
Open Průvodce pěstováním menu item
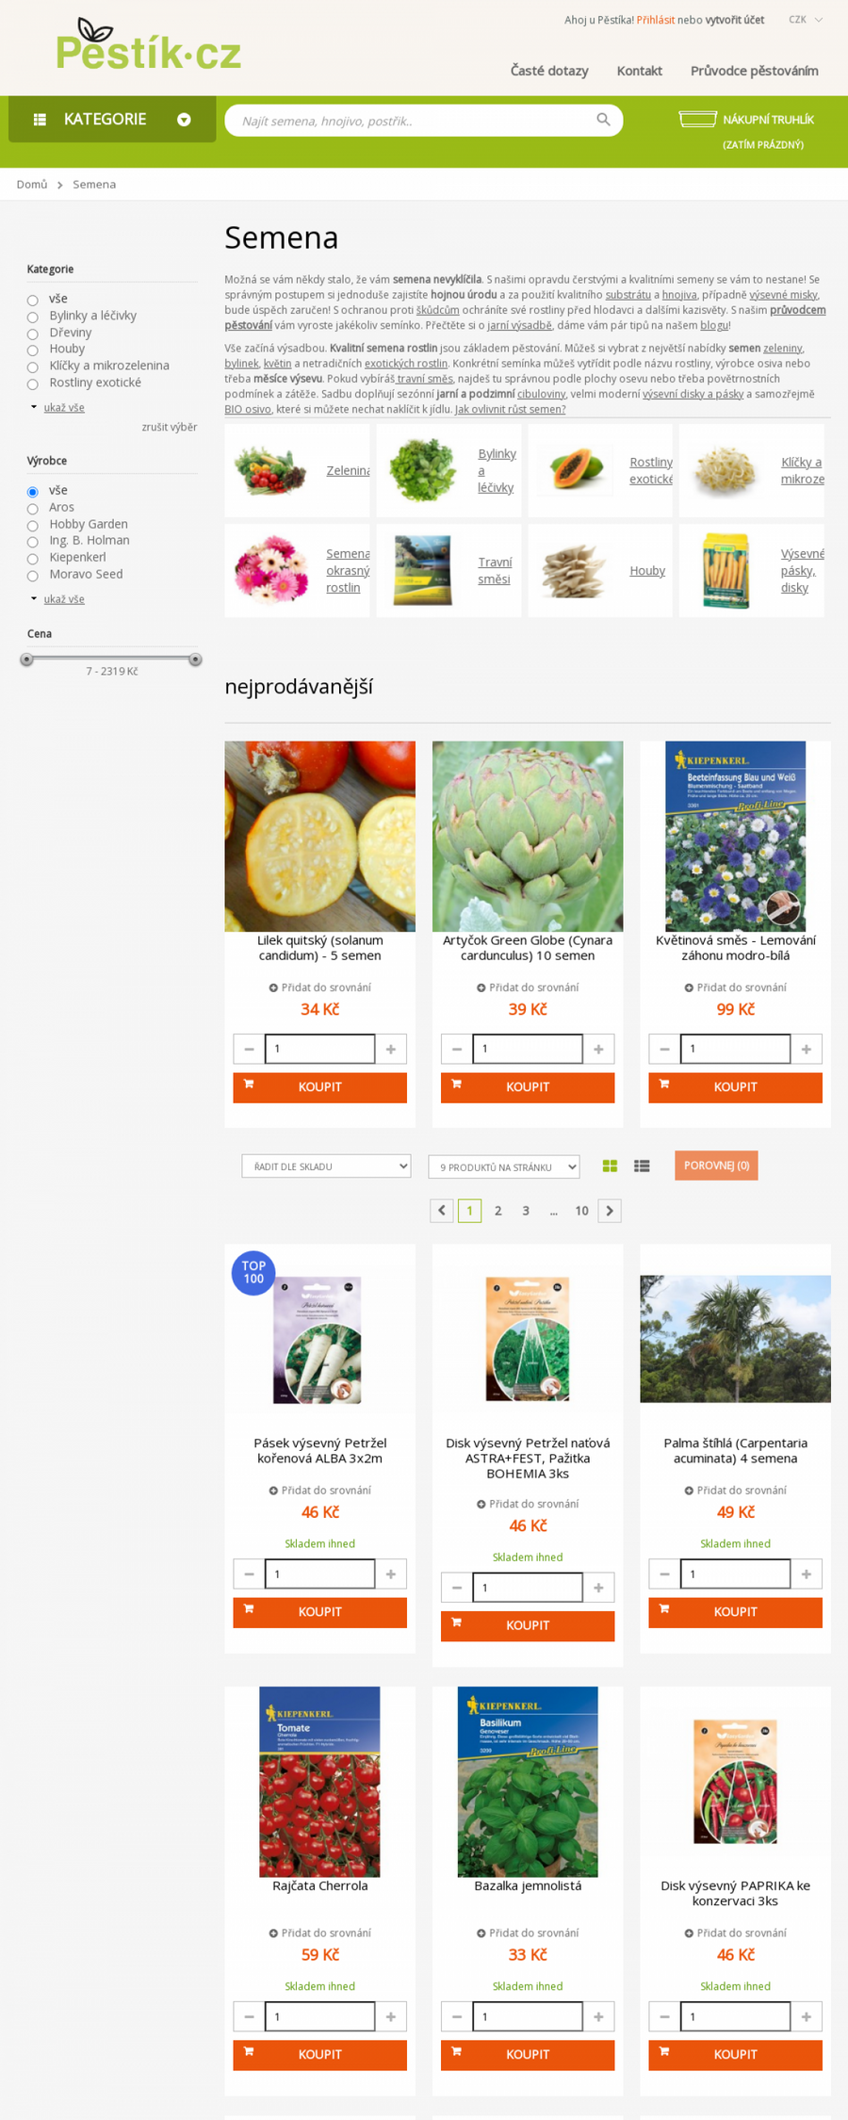754,71
